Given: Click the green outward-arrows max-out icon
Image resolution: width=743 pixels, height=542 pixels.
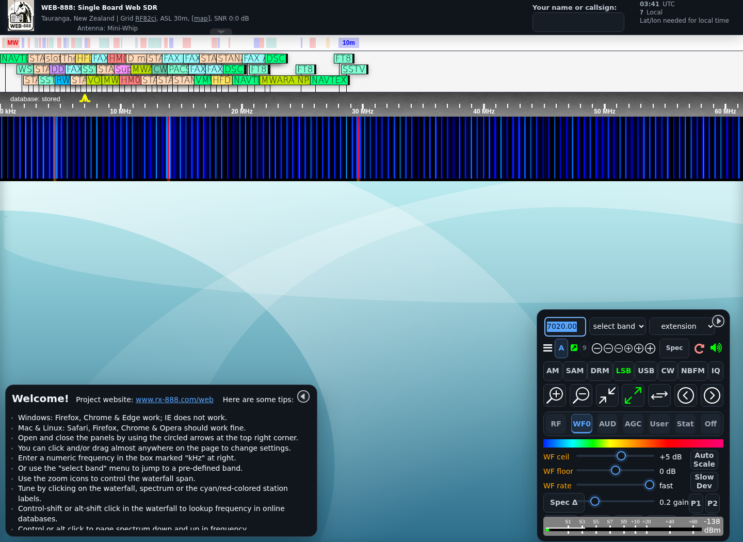Looking at the screenshot, I should pos(633,395).
